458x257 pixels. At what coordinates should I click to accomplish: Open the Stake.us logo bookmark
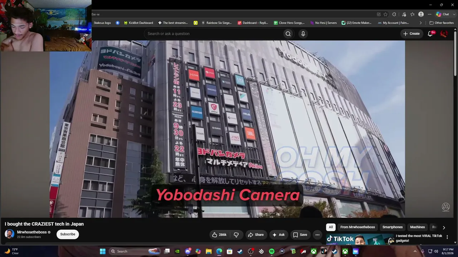point(102,23)
